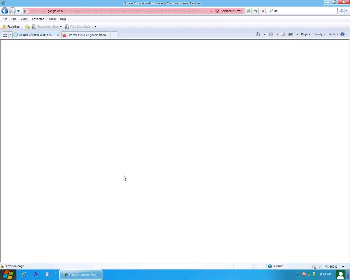Click 'Error on page.' status text
Image resolution: width=350 pixels, height=280 pixels.
tap(15, 266)
